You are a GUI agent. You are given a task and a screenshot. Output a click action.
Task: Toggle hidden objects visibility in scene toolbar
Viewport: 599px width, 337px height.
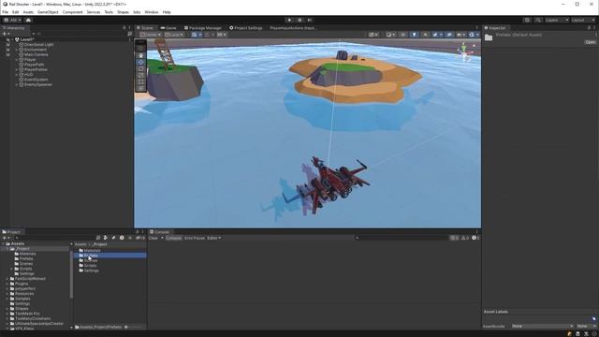point(449,35)
